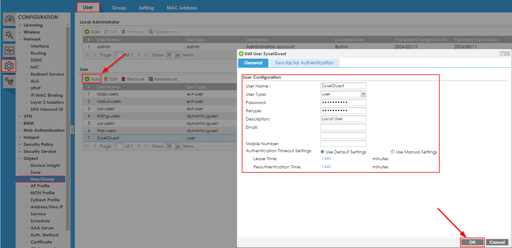Viewport: 512px width, 248px height.
Task: Open the Dashboard gauge icon in sidebar
Action: click(x=9, y=20)
